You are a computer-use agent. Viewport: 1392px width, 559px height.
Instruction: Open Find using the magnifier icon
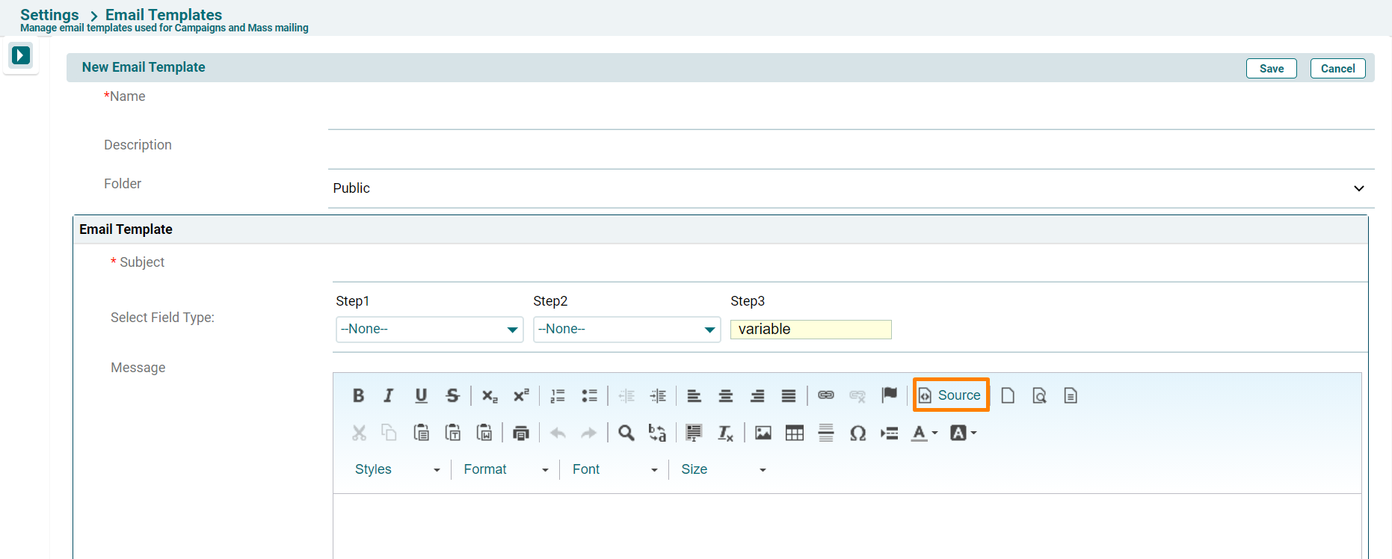(x=626, y=433)
